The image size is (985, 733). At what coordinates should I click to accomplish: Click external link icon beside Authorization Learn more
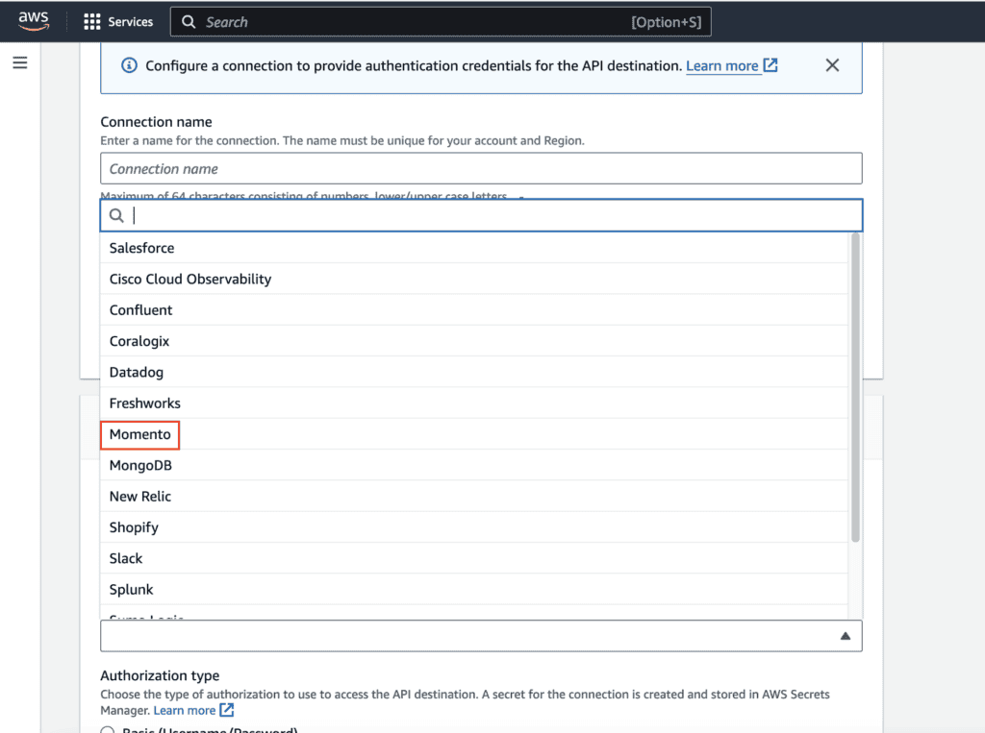click(227, 710)
